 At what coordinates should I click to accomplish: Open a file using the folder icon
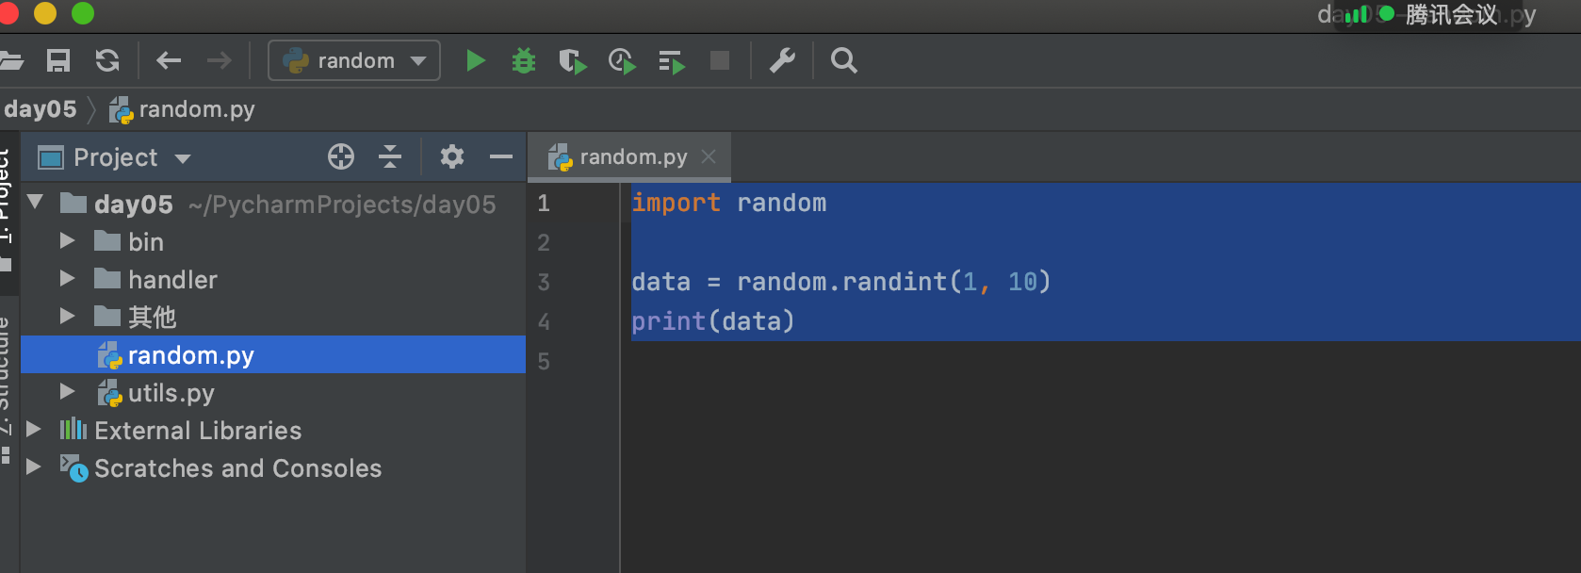coord(10,61)
